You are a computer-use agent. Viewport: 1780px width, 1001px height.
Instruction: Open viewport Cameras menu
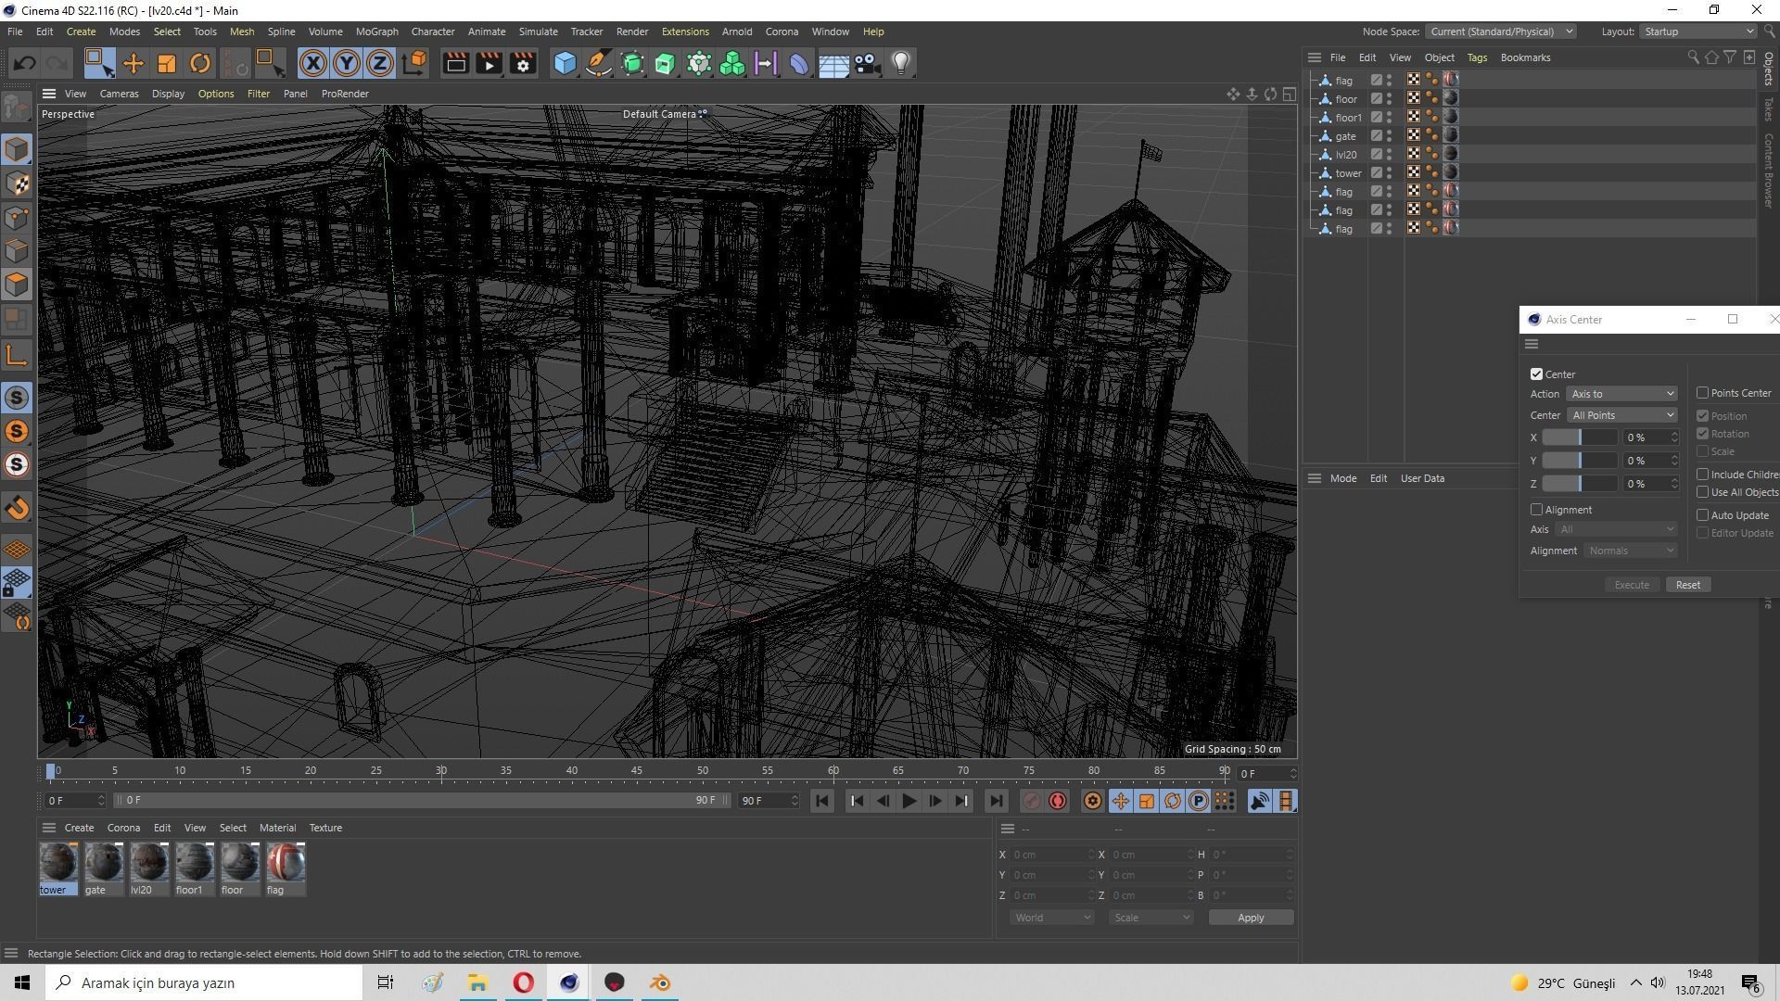pos(119,94)
